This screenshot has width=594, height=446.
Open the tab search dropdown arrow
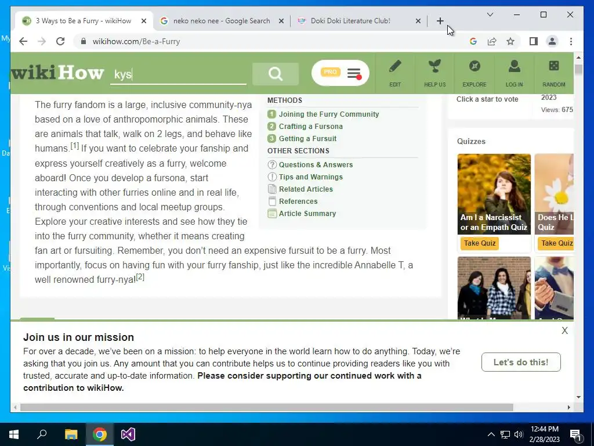pos(490,15)
